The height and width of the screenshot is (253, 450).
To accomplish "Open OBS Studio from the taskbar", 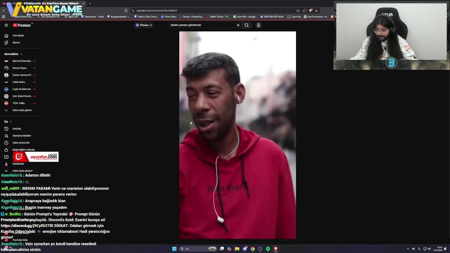I will click(260, 249).
